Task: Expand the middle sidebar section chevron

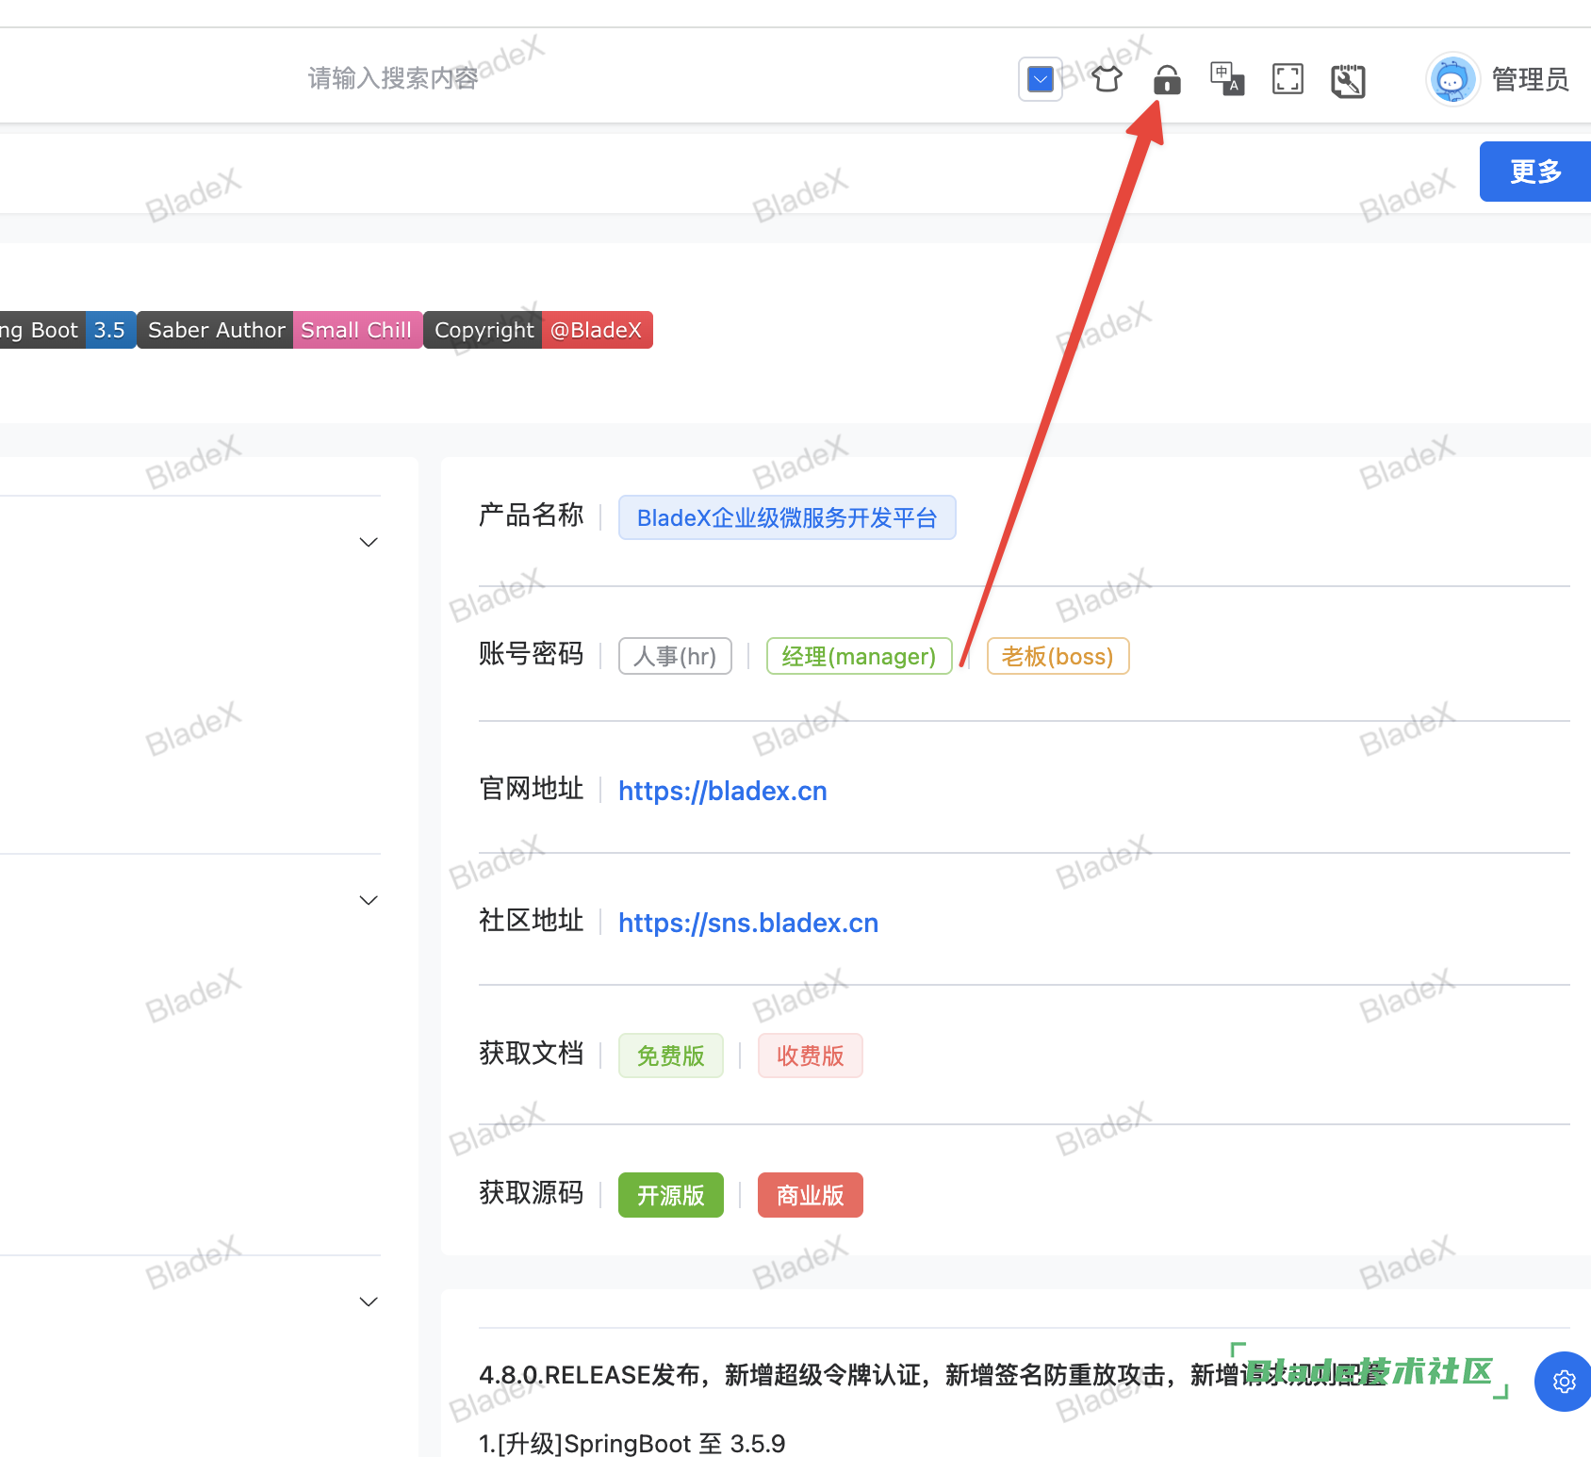Action: pyautogui.click(x=368, y=900)
